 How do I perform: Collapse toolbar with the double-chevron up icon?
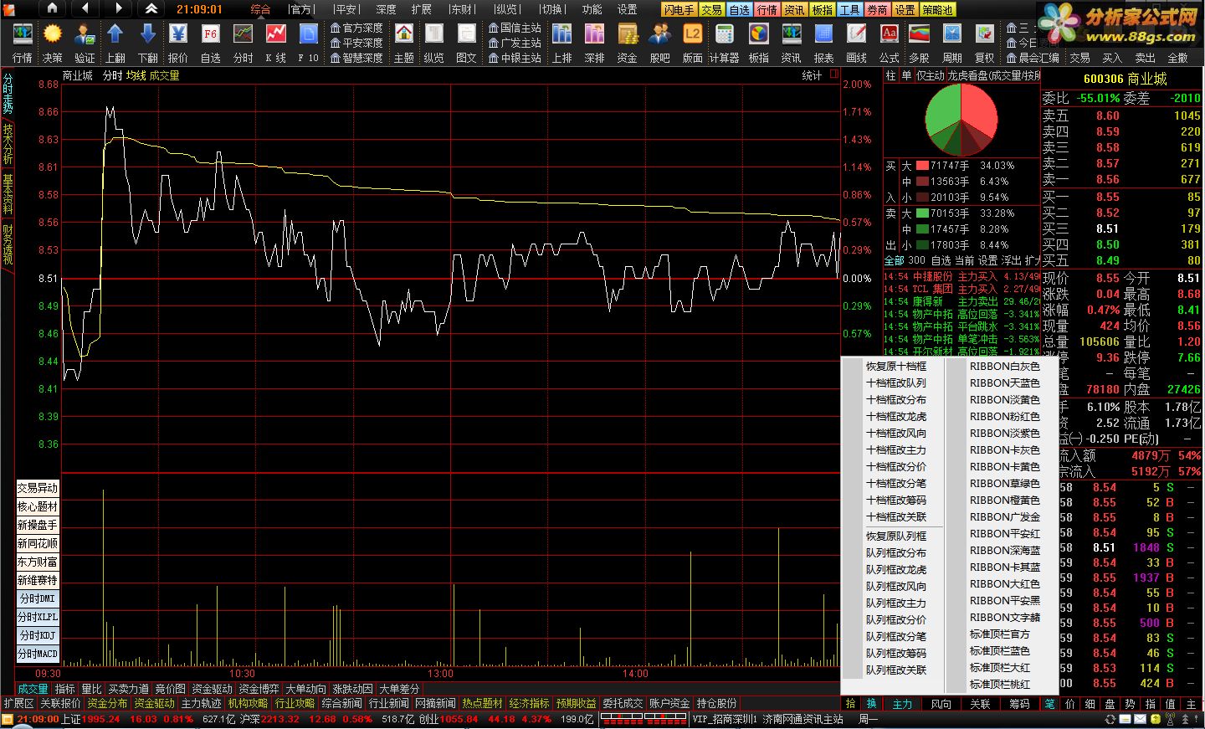coord(151,8)
